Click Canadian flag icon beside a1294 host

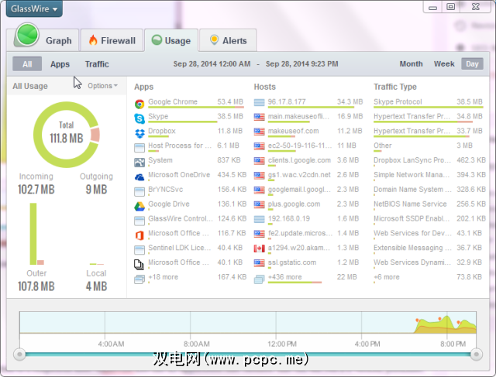260,248
